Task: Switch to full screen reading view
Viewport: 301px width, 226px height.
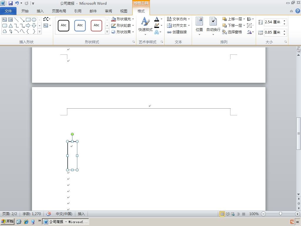Action: click(228, 214)
